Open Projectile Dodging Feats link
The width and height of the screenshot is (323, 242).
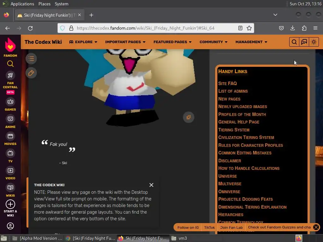click(x=245, y=199)
